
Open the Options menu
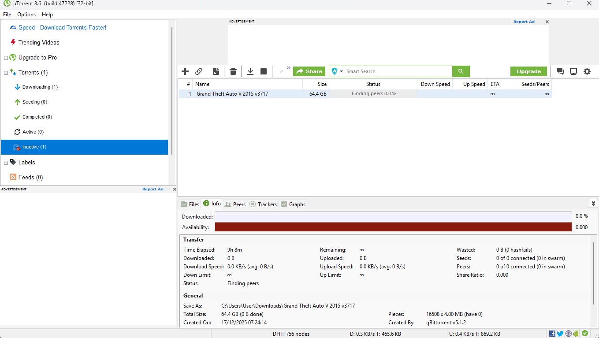point(26,15)
